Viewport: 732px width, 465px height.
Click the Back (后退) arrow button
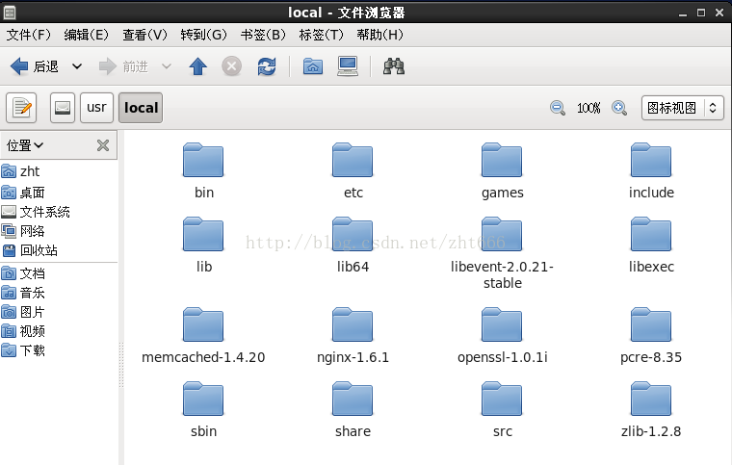(x=34, y=66)
